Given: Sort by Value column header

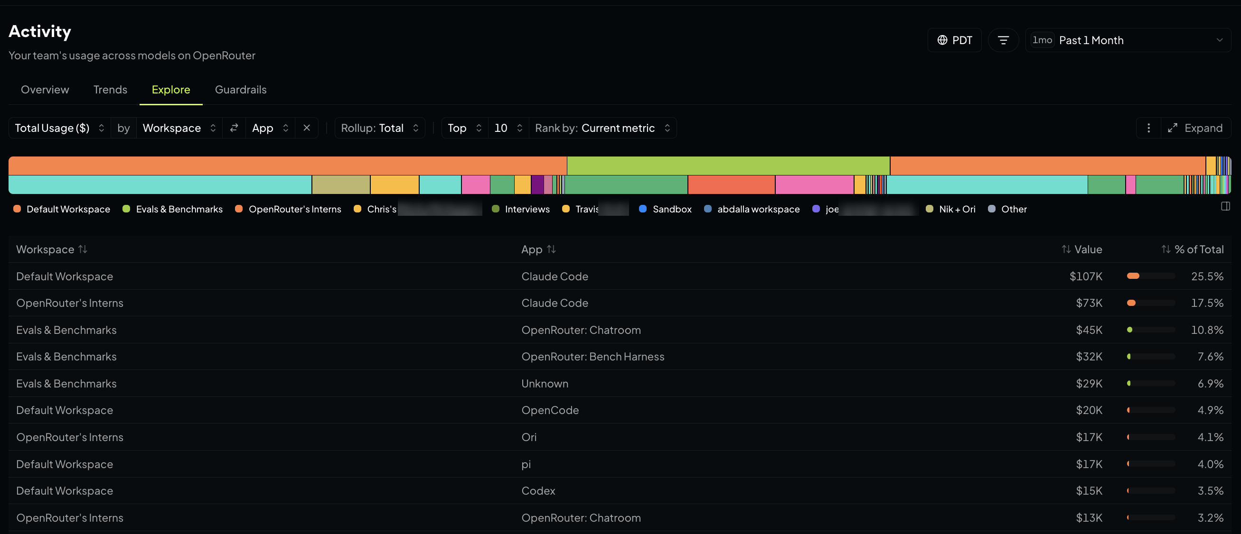Looking at the screenshot, I should pyautogui.click(x=1081, y=249).
